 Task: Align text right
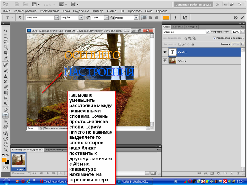[156, 18]
